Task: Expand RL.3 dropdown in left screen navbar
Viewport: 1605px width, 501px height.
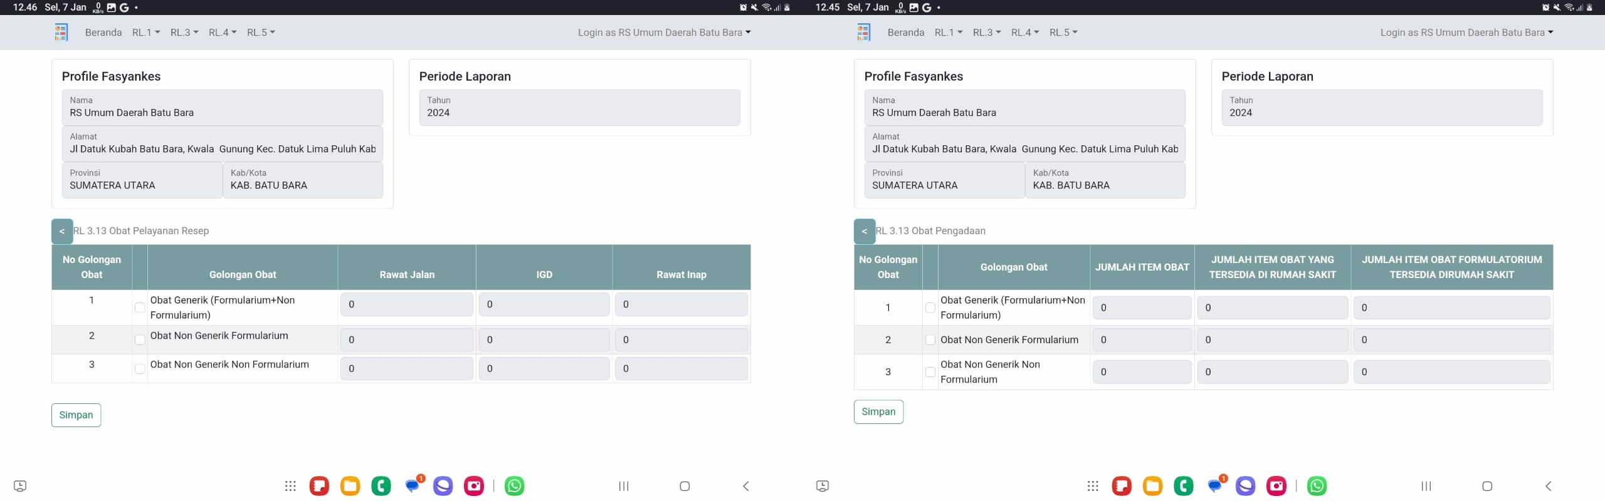Action: (x=184, y=33)
